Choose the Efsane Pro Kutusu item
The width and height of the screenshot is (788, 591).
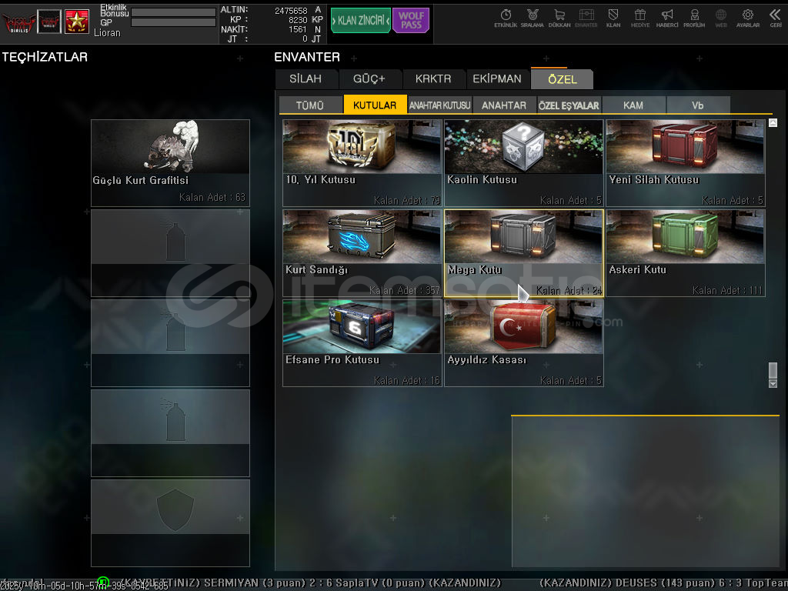362,343
